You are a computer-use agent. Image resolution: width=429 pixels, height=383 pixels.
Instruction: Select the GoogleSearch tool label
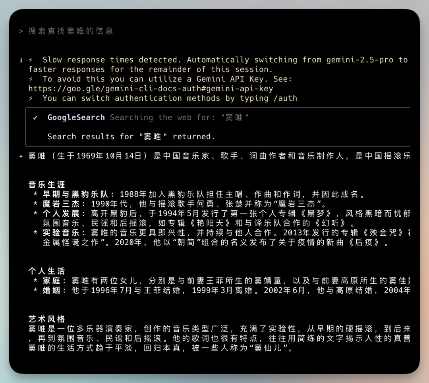tap(75, 117)
